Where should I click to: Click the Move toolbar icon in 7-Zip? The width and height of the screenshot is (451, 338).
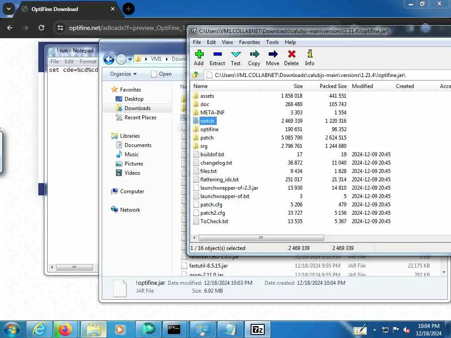pyautogui.click(x=272, y=58)
